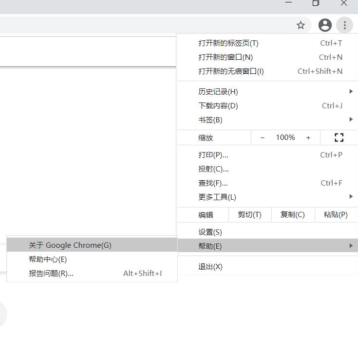358x343 pixels.
Task: Expand 更多工具(L) submenu
Action: click(267, 197)
